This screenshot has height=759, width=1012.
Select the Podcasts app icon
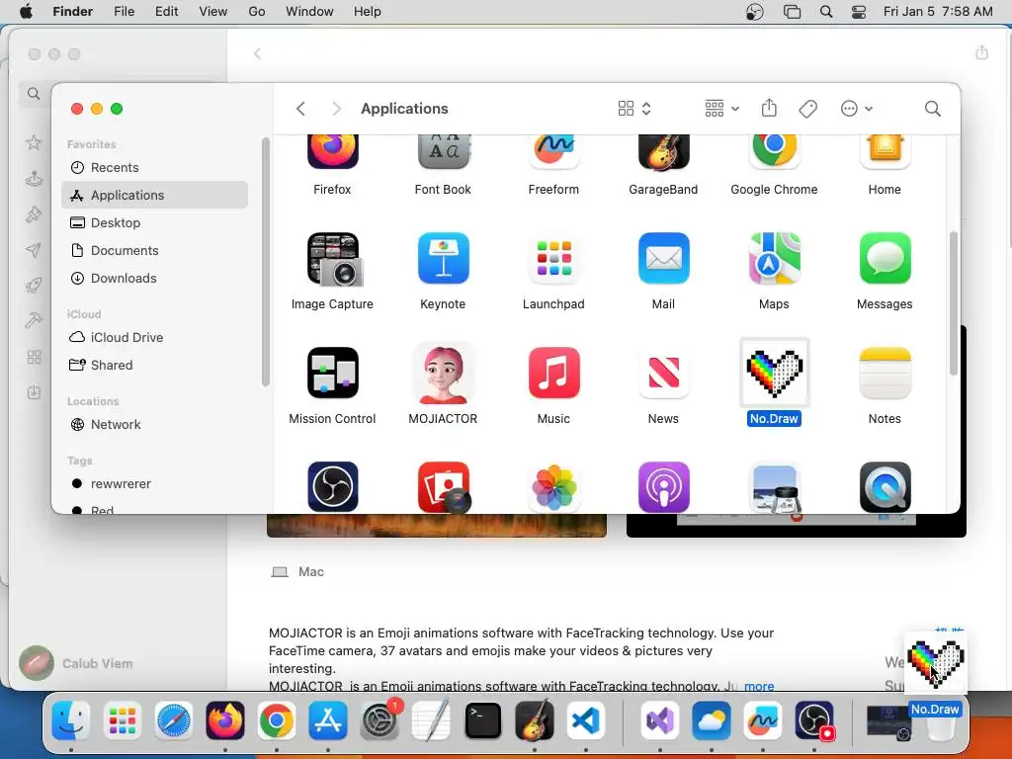[x=663, y=487]
